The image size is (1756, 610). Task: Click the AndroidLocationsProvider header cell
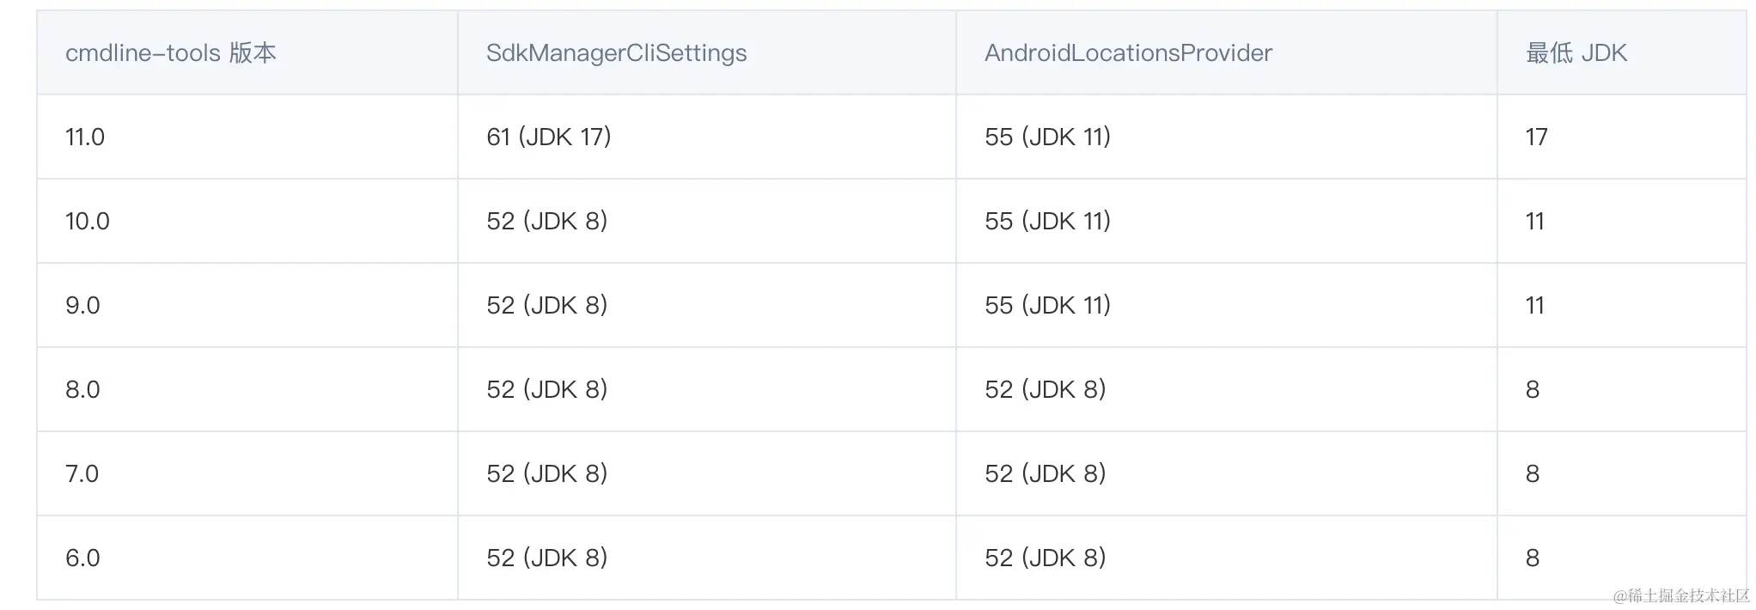click(1128, 53)
